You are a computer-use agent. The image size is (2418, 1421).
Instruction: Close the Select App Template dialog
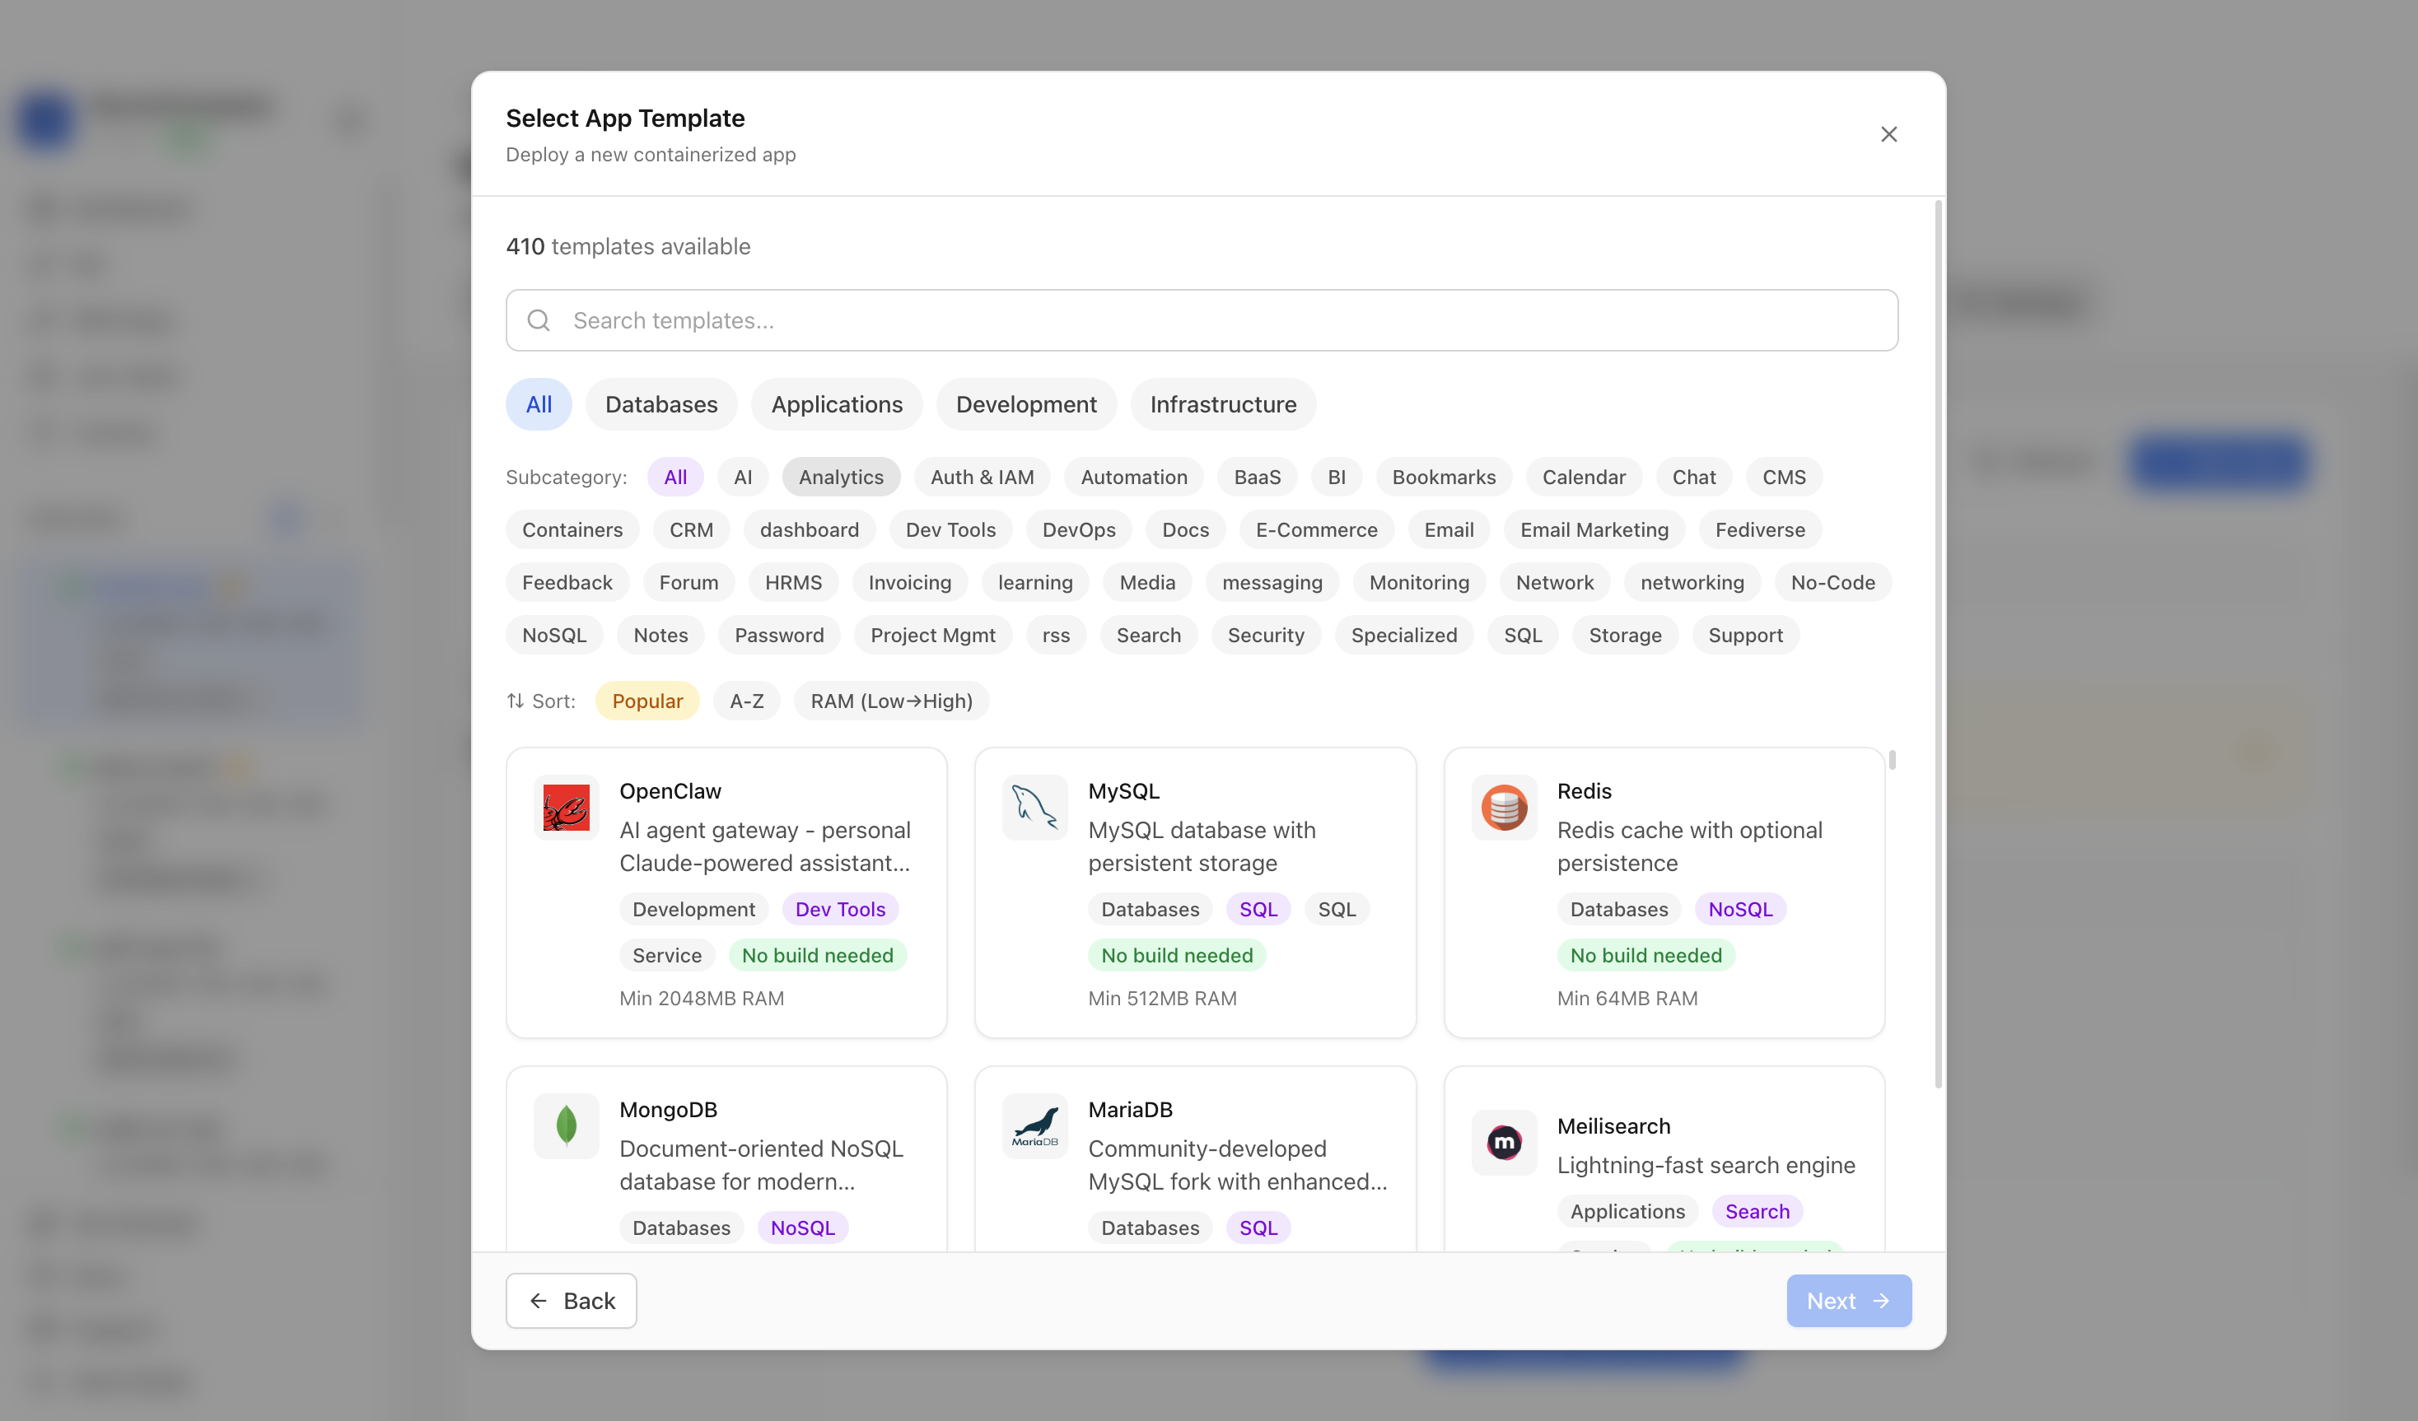click(1888, 134)
